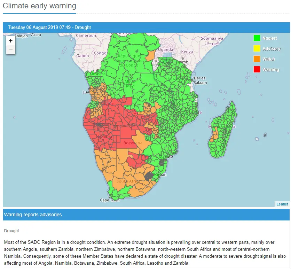Click the Tuesday 06 August 2019 Drought header
291x272 pixels.
coord(146,27)
